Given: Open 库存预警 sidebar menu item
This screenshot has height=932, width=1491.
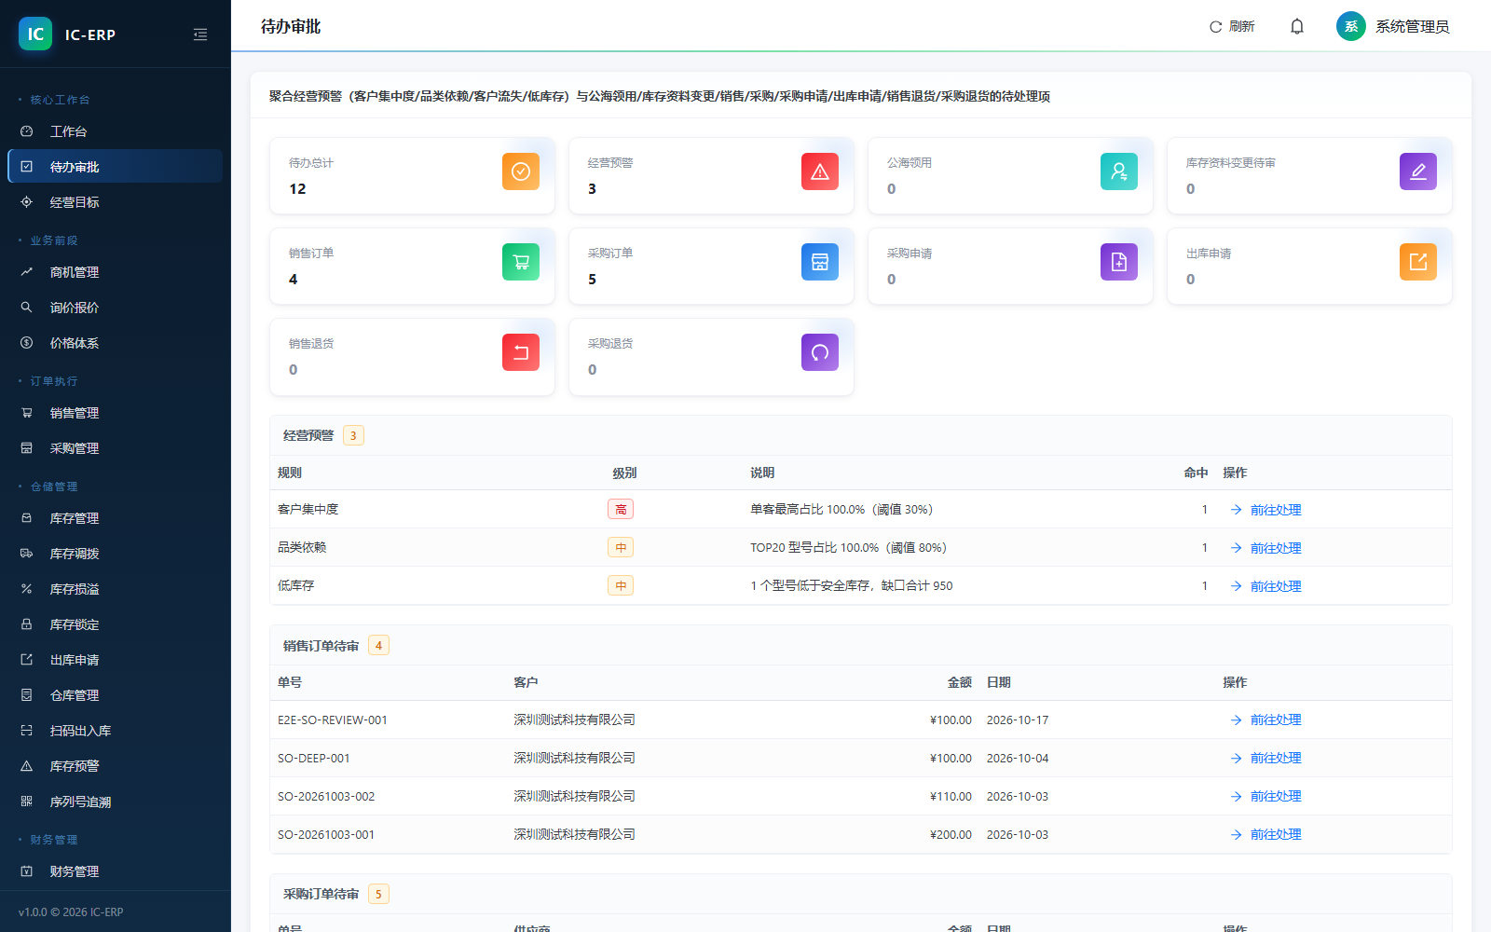Looking at the screenshot, I should click(x=116, y=766).
